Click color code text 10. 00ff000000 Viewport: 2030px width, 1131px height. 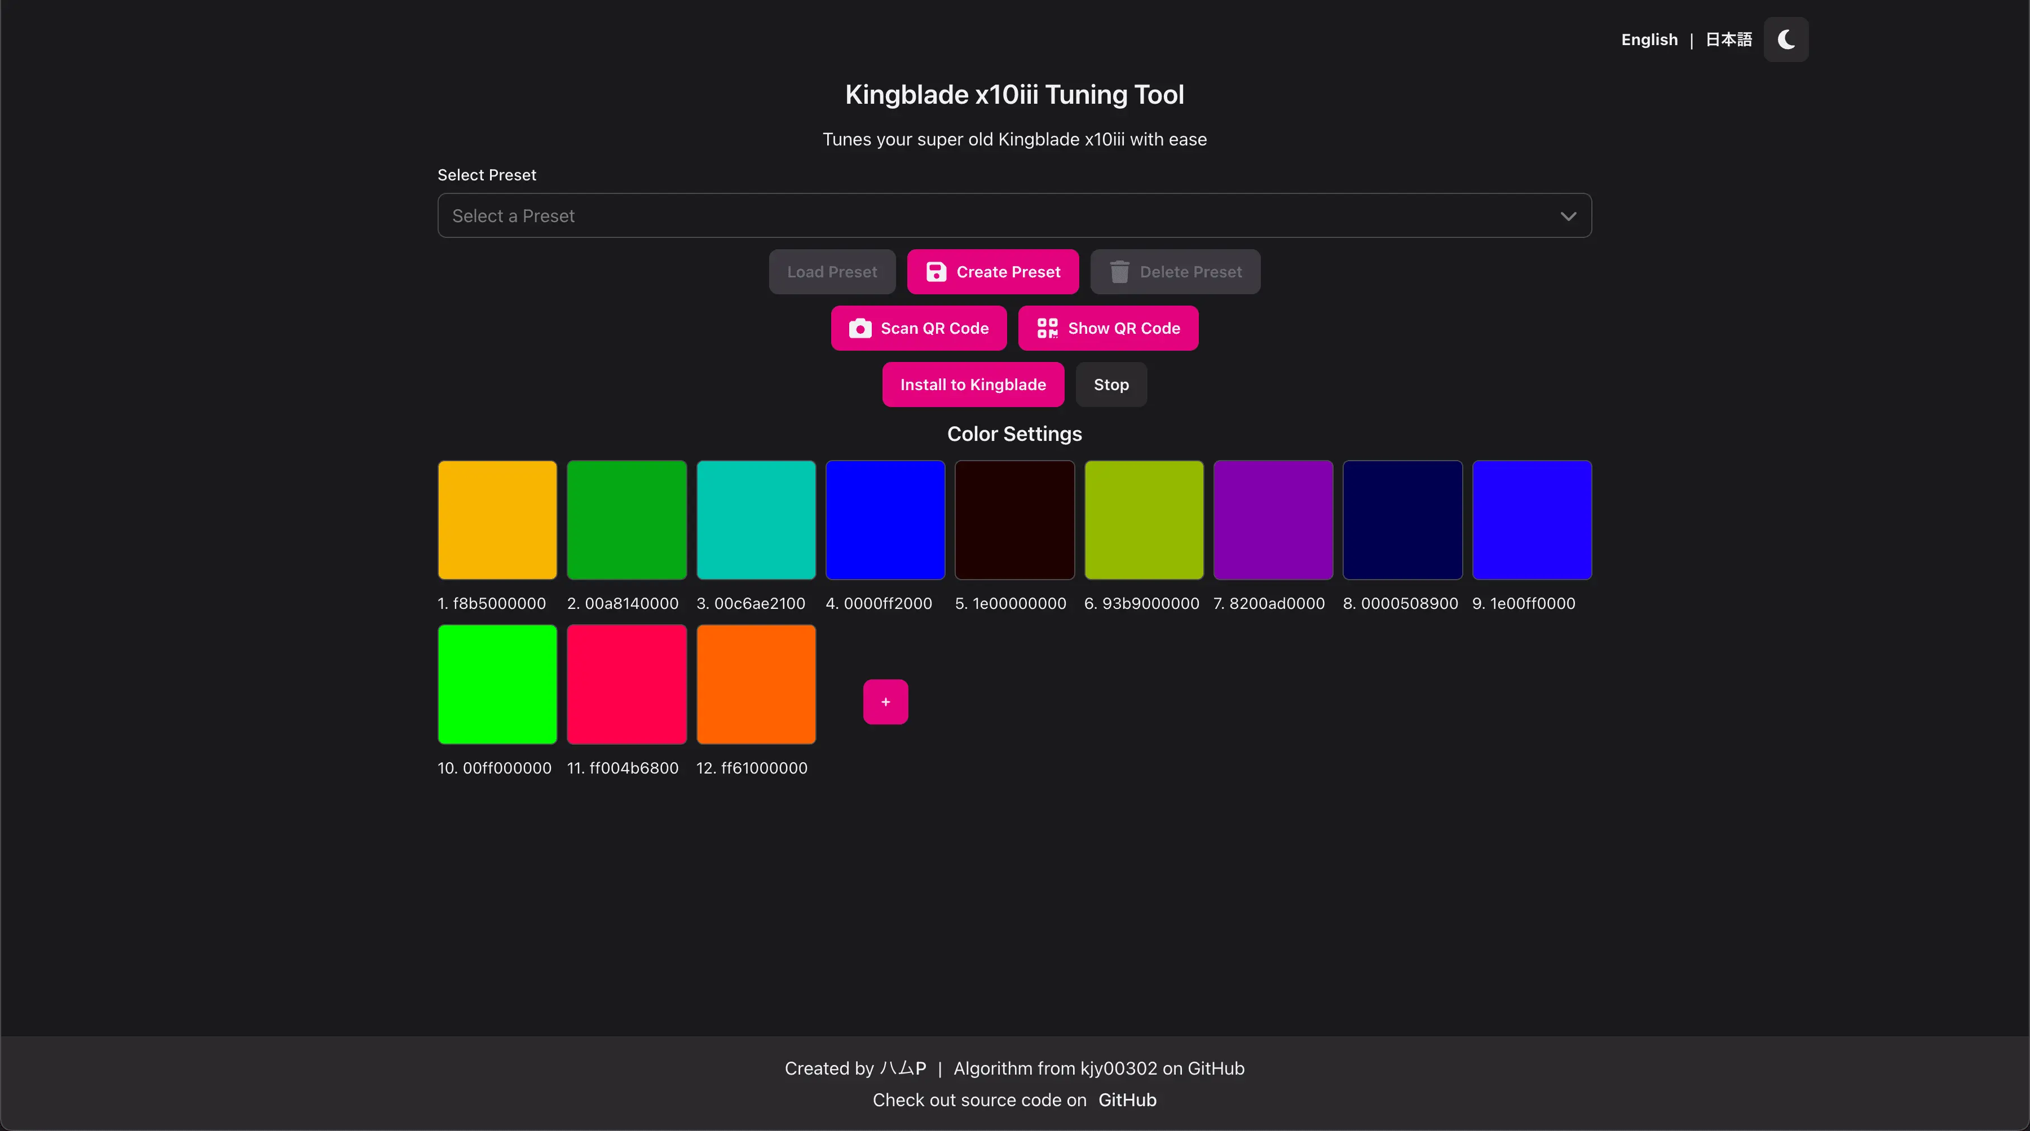pos(494,768)
